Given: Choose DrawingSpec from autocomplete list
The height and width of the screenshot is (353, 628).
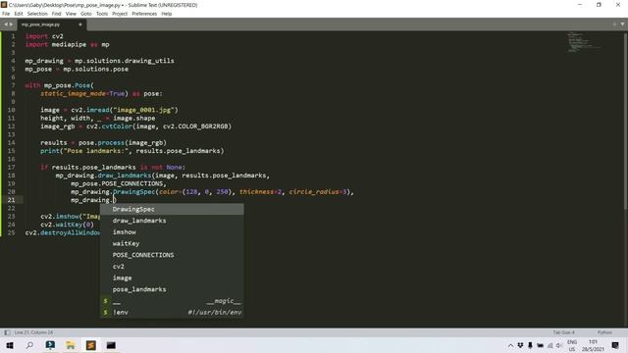Looking at the screenshot, I should click(x=172, y=209).
